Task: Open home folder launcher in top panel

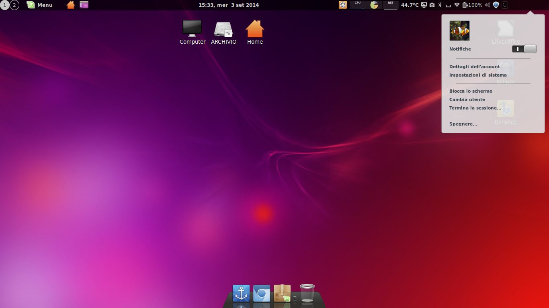Action: point(71,5)
